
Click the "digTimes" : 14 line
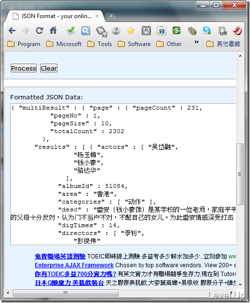tap(89, 225)
